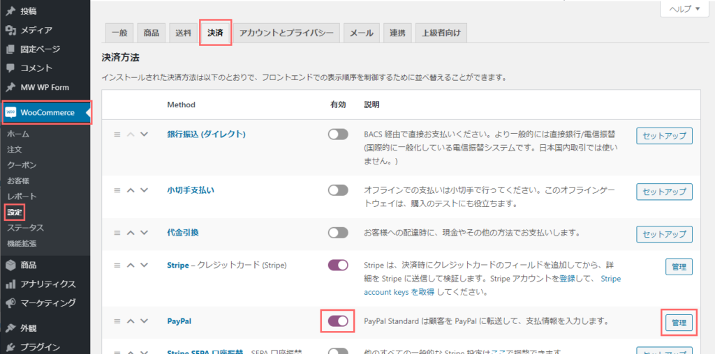Click セットアップ for 代金引換
This screenshot has width=715, height=354.
[665, 234]
